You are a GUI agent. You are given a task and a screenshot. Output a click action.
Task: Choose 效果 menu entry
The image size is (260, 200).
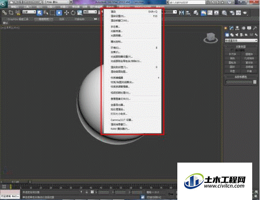[x=133, y=52]
